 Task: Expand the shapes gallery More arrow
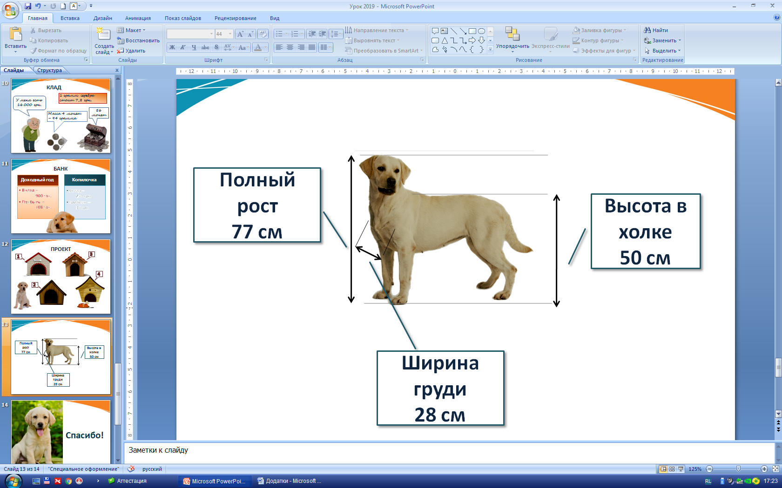point(490,49)
